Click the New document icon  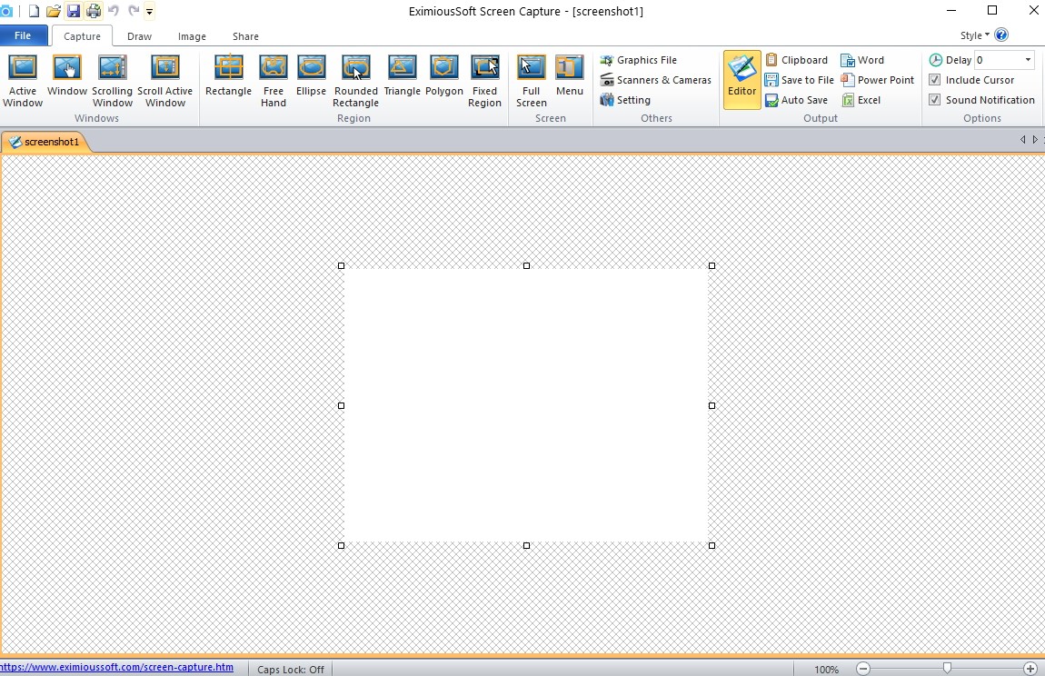pos(34,11)
